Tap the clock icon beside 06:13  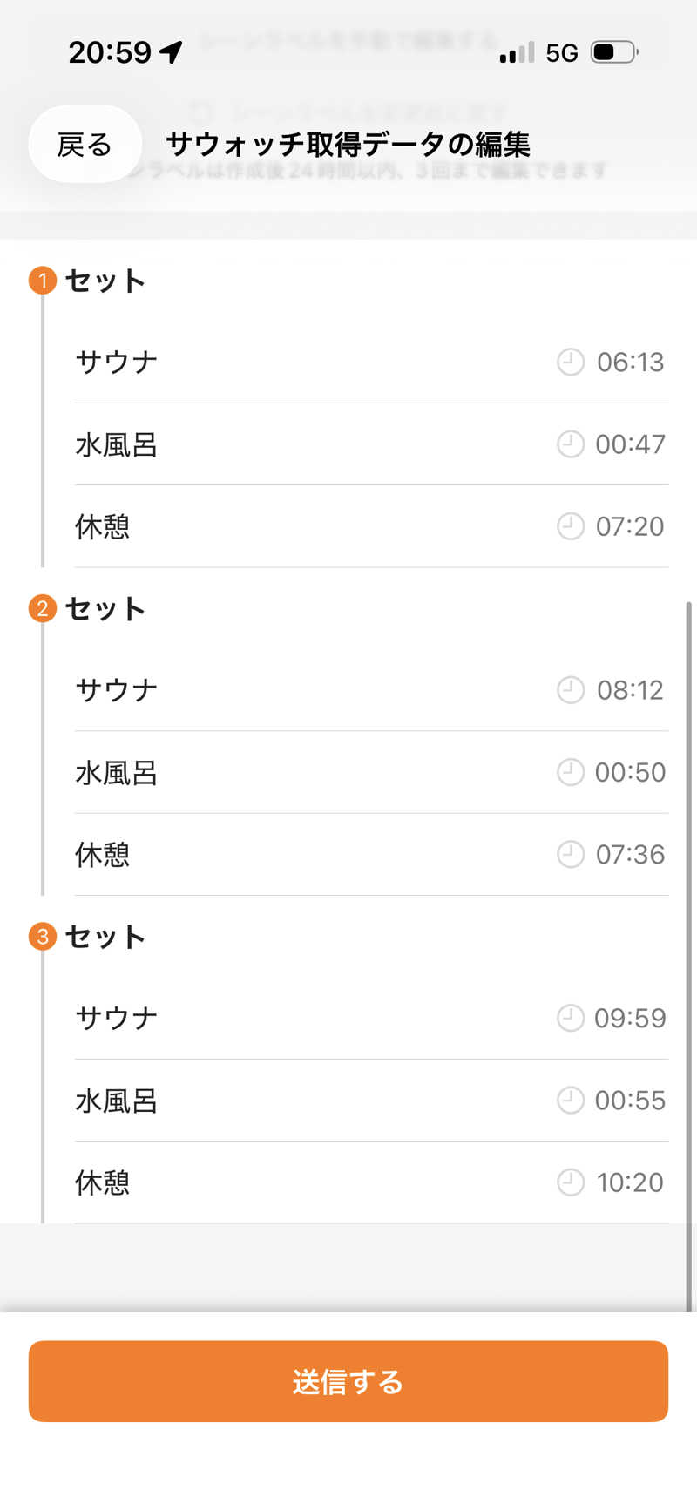pos(571,362)
